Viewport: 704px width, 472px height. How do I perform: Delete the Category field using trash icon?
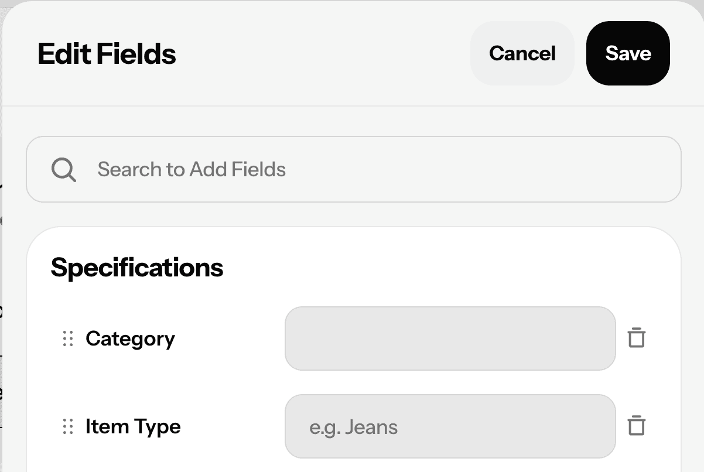[636, 338]
